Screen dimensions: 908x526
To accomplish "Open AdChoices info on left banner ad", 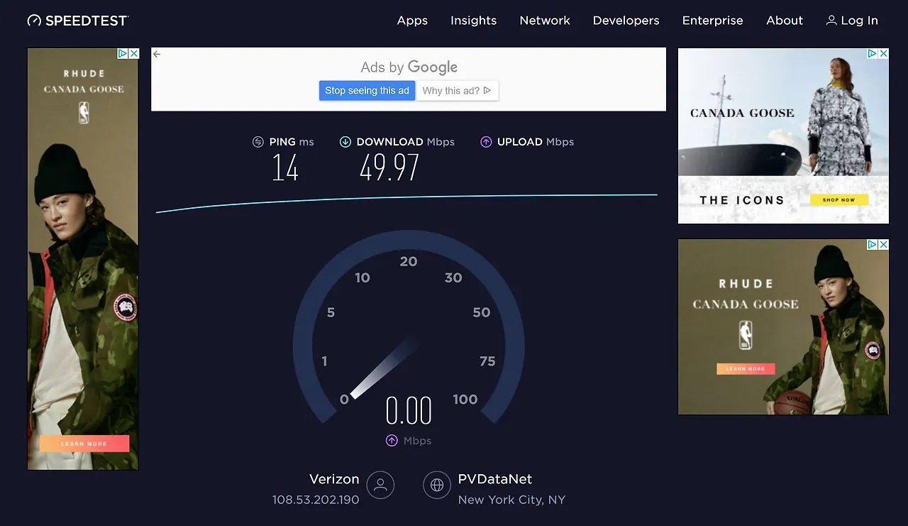I will coord(123,54).
